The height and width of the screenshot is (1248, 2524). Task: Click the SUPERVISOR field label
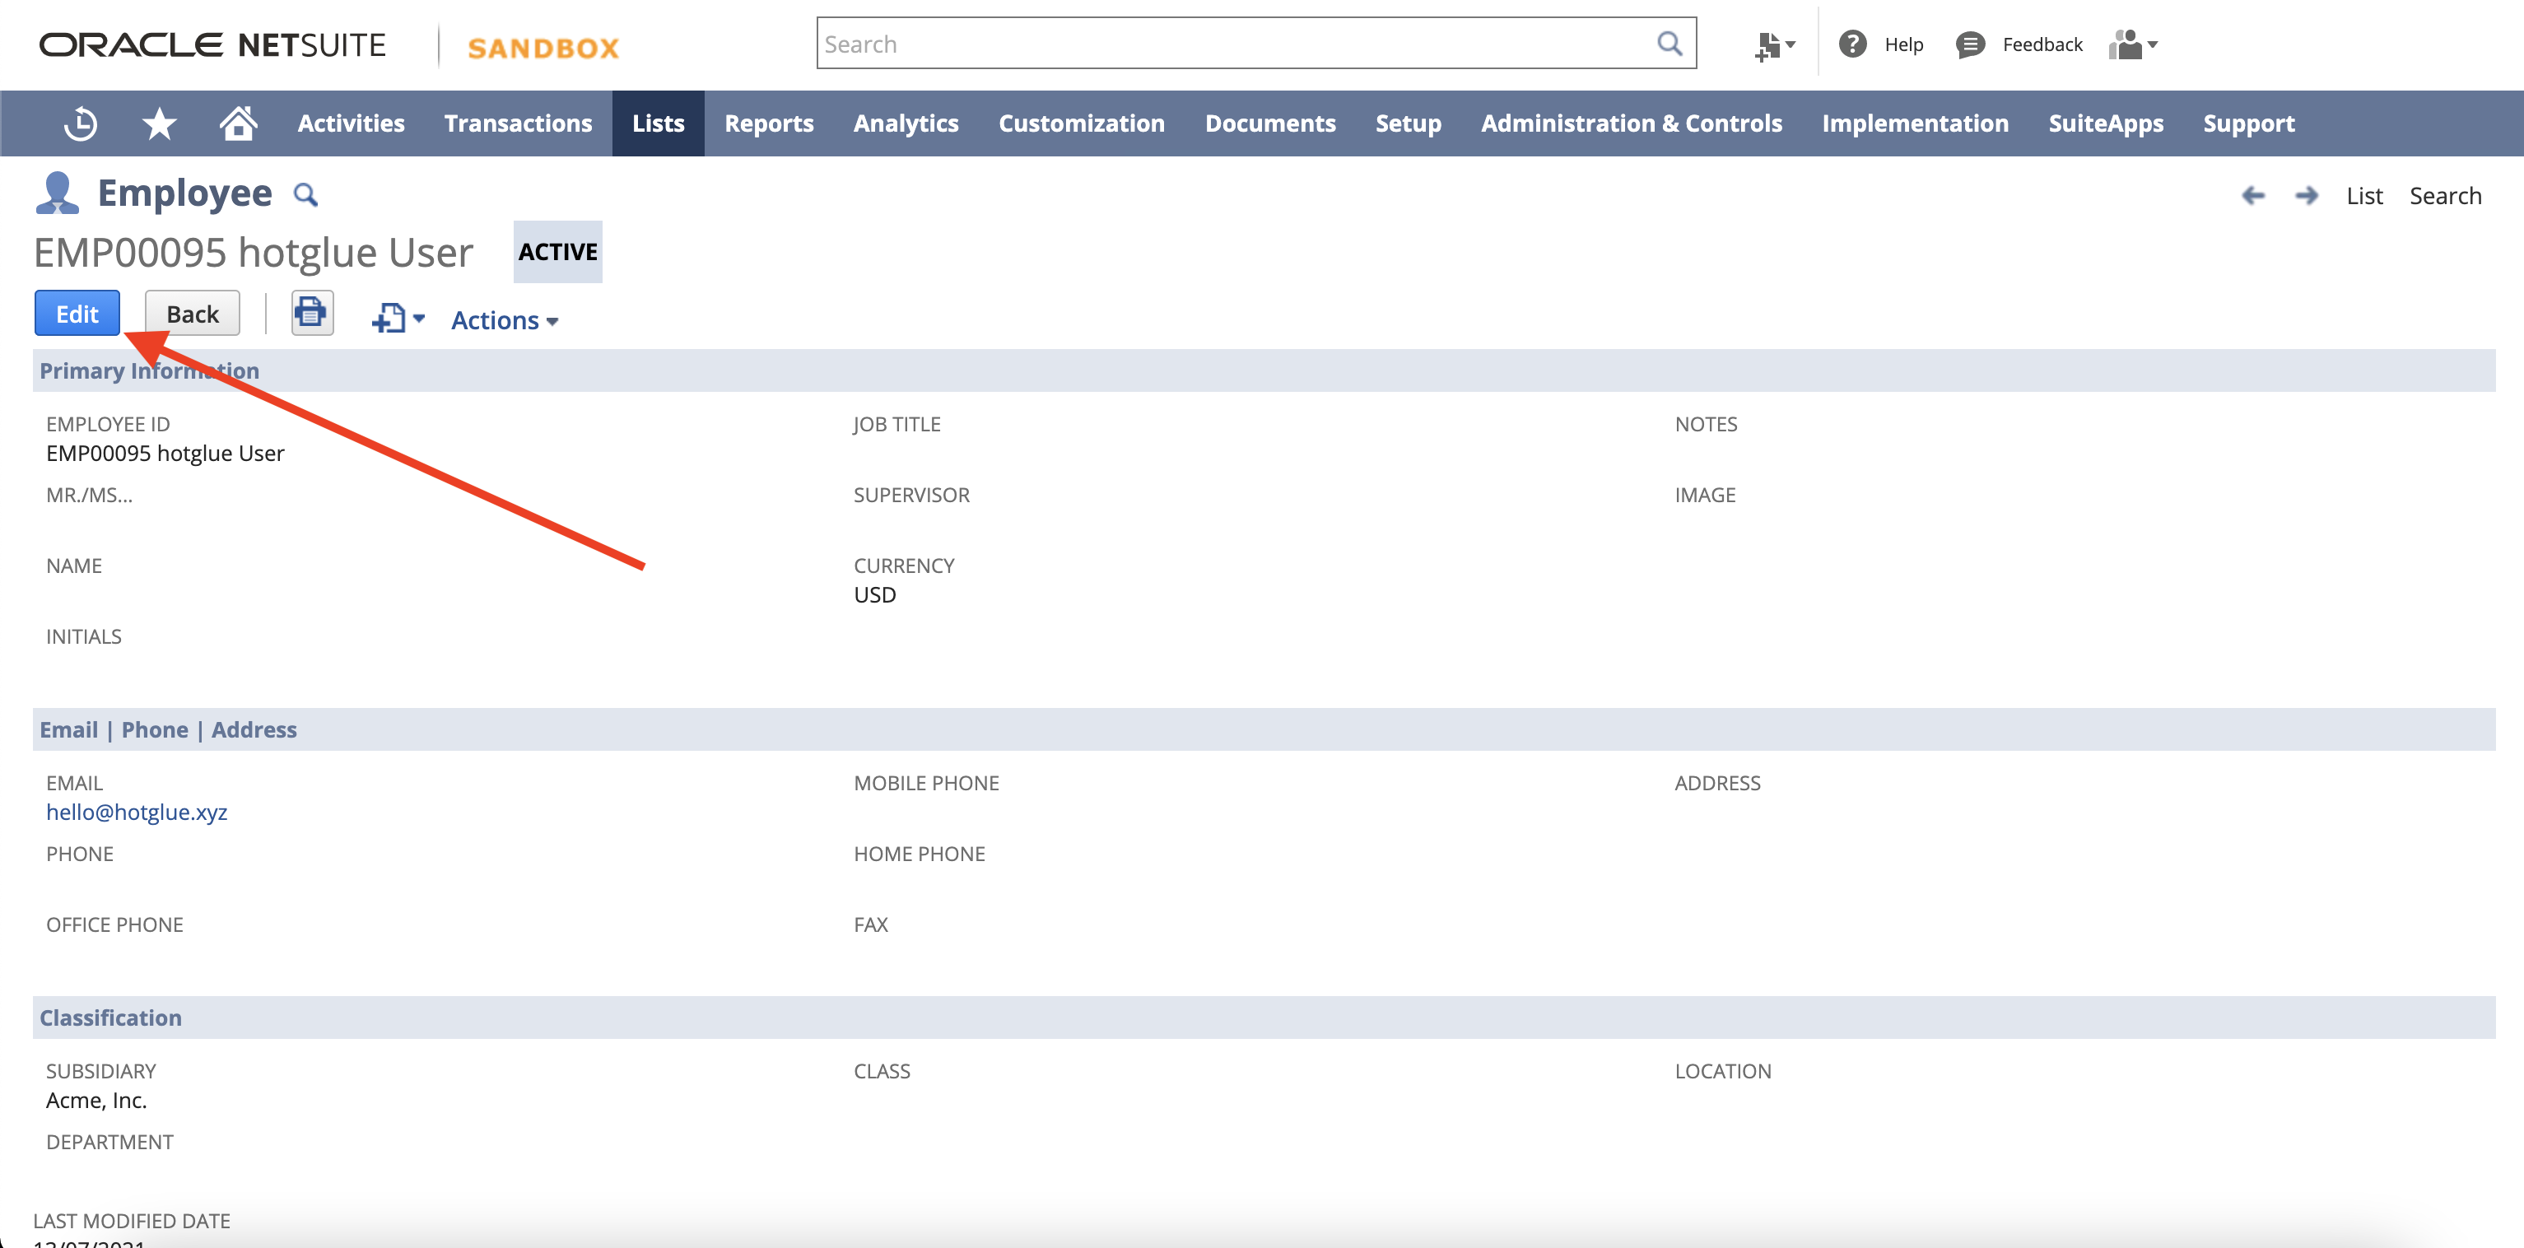(x=911, y=496)
